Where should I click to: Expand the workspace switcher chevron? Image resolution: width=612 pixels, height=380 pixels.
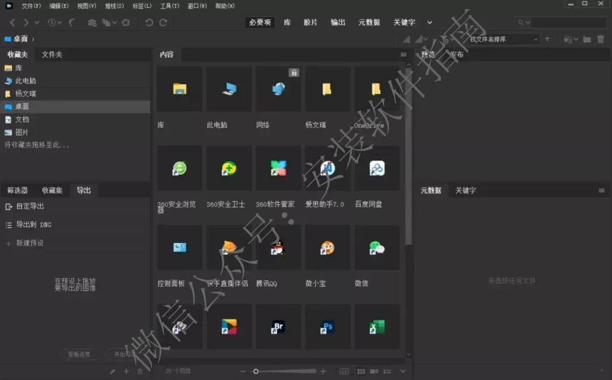[x=430, y=23]
